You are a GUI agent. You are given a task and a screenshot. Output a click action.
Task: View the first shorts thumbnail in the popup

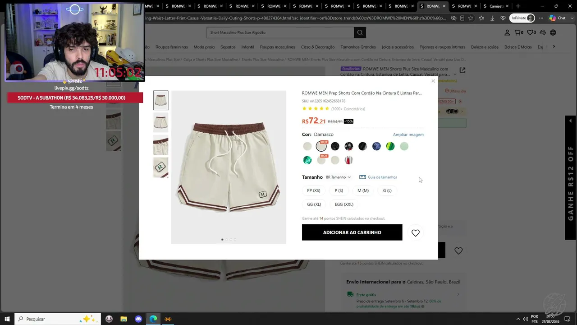[x=161, y=100]
